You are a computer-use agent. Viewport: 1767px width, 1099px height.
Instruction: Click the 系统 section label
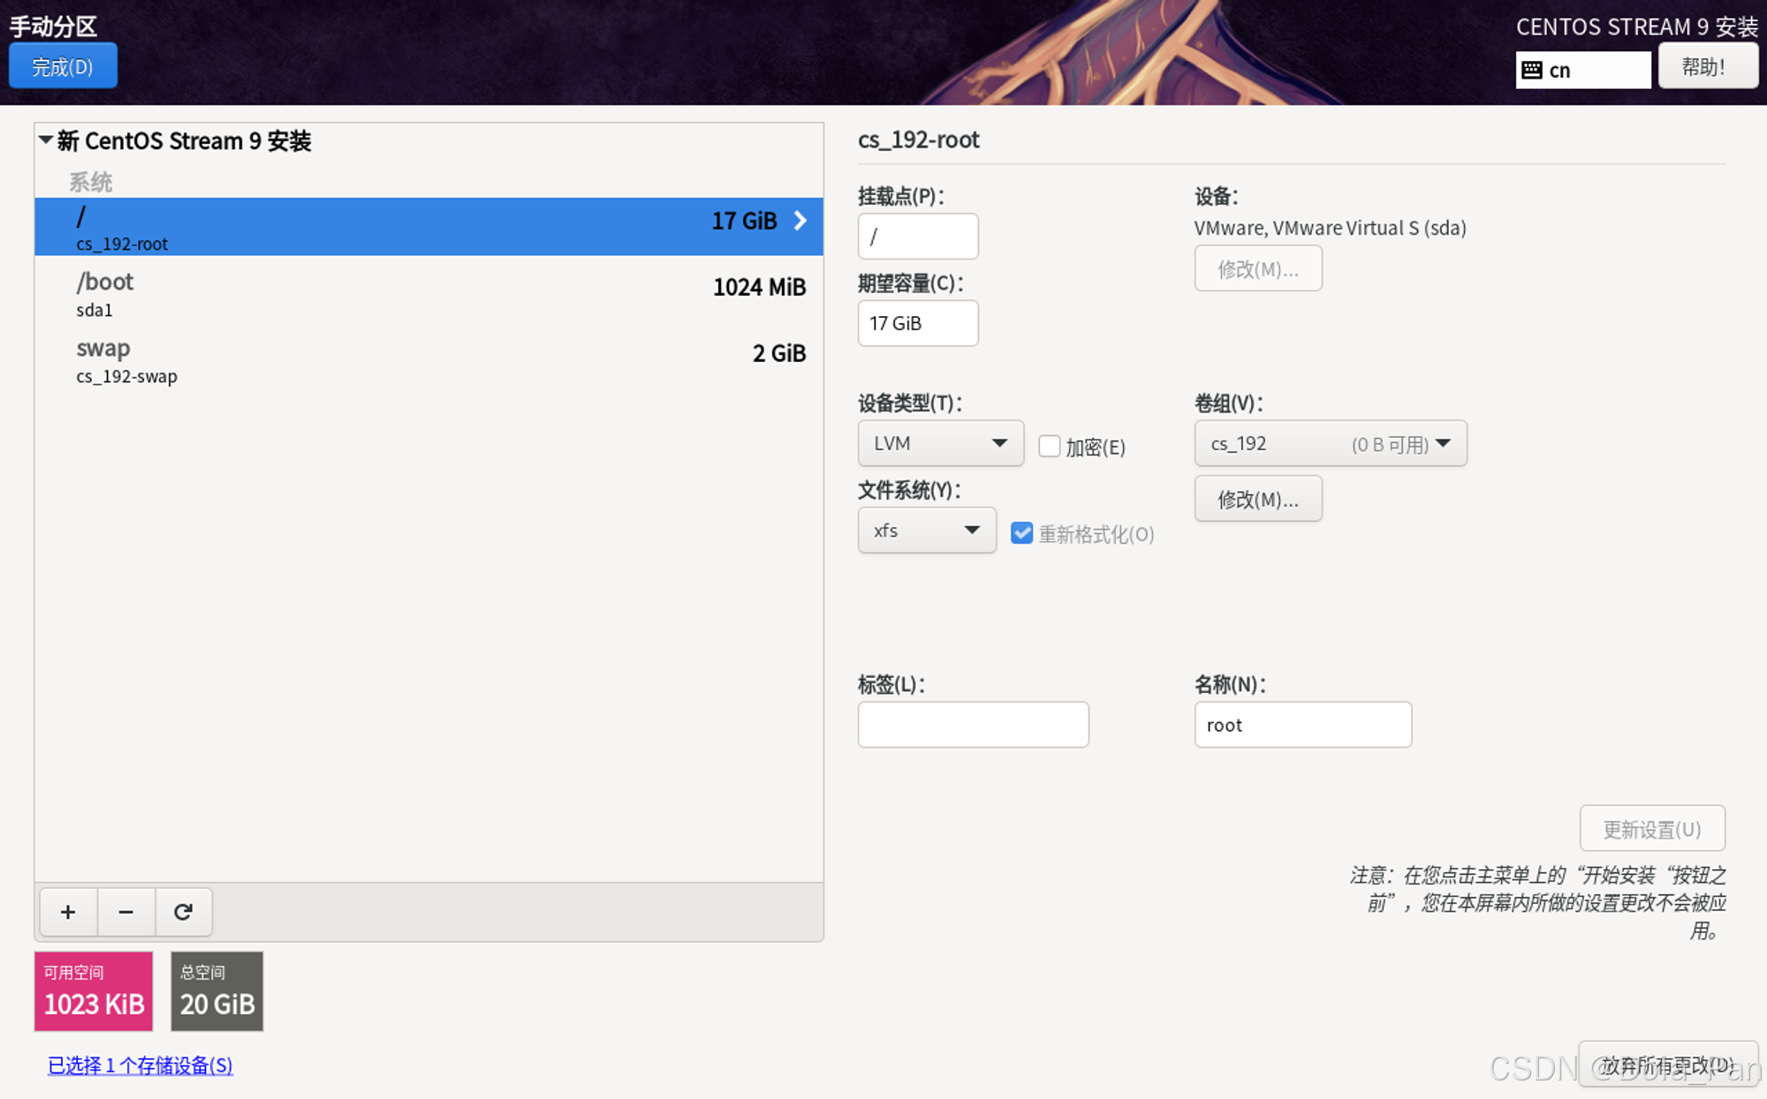point(91,182)
